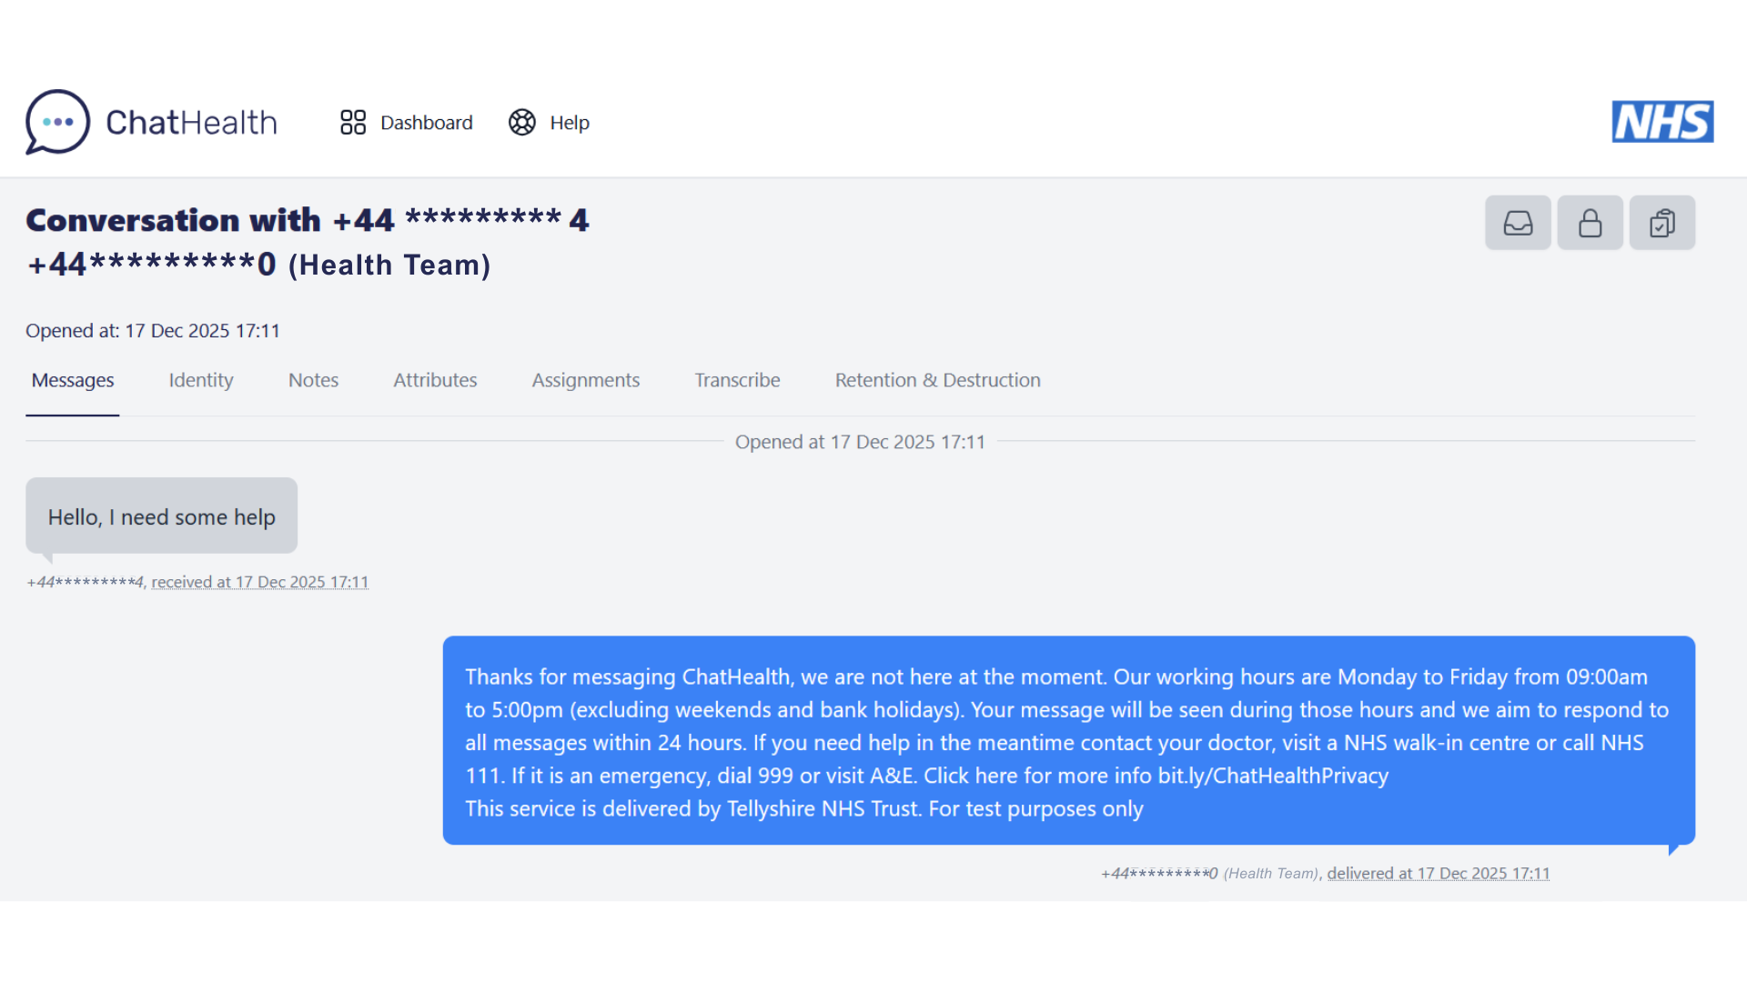Open the Help section
This screenshot has width=1747, height=982.
[549, 123]
